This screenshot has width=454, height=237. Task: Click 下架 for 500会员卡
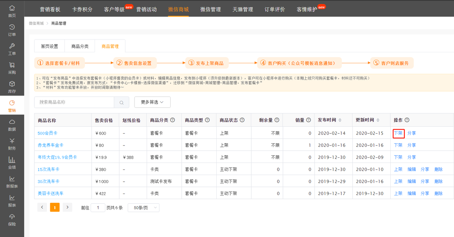pyautogui.click(x=398, y=133)
